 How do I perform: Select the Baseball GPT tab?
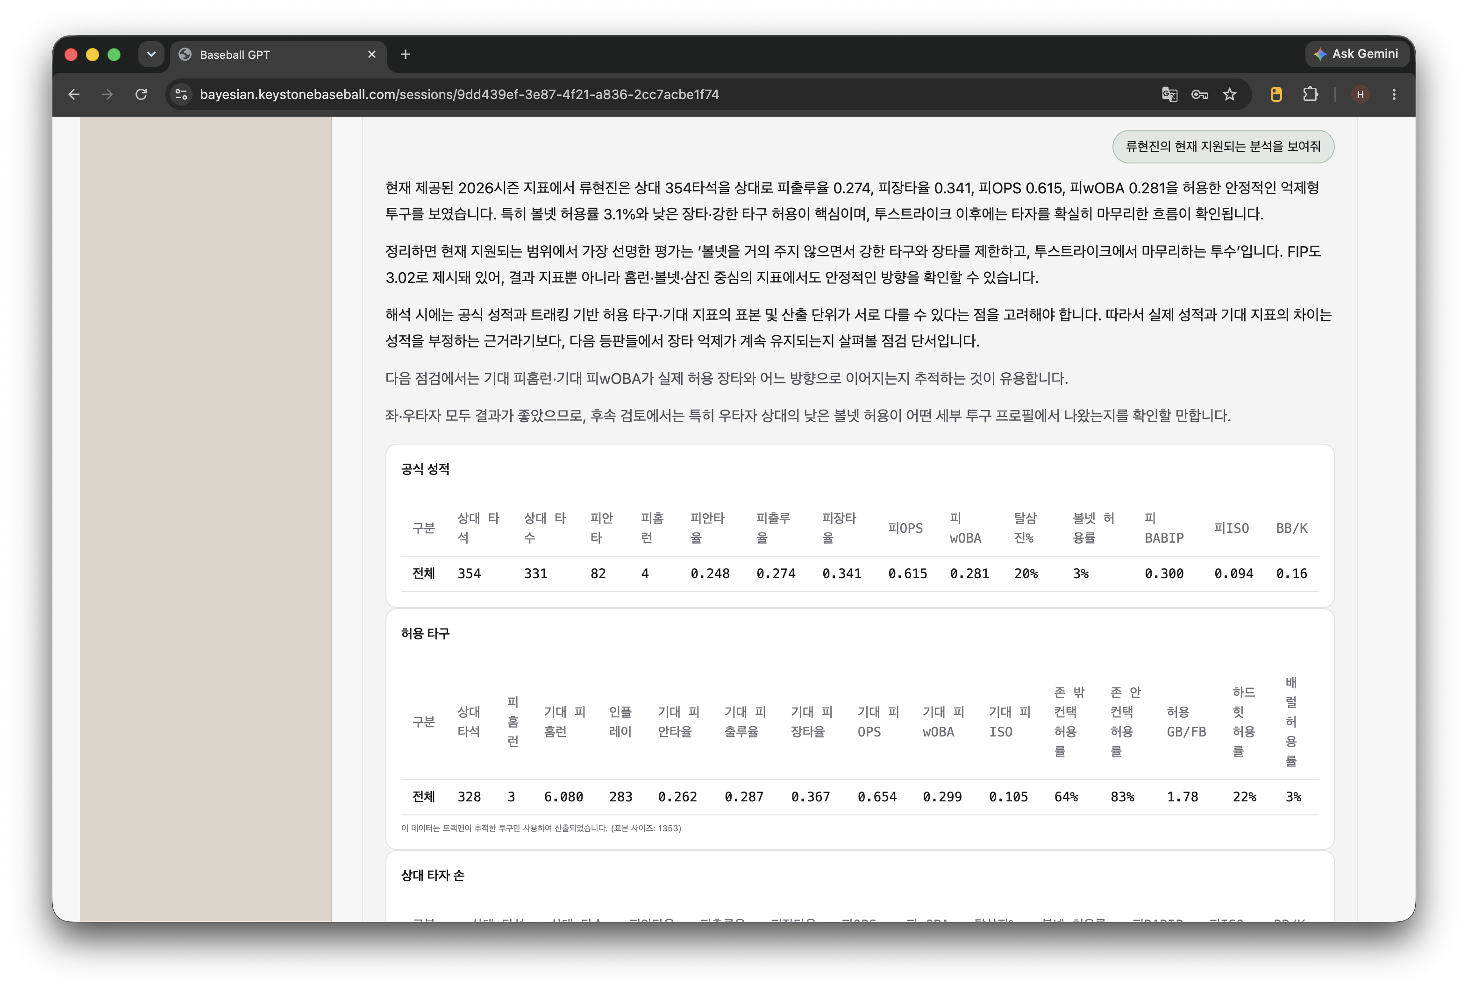(278, 54)
